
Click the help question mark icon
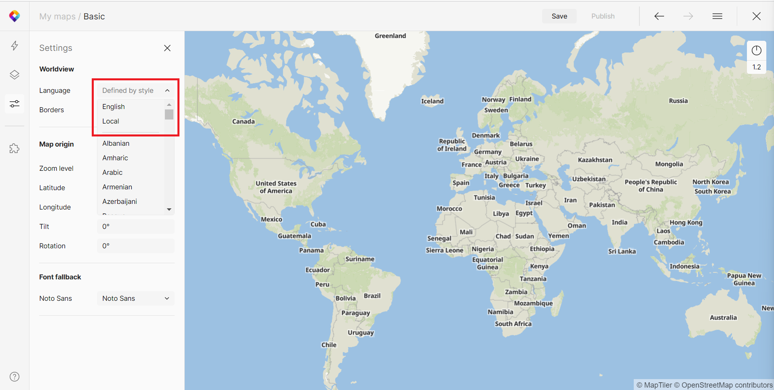(15, 377)
